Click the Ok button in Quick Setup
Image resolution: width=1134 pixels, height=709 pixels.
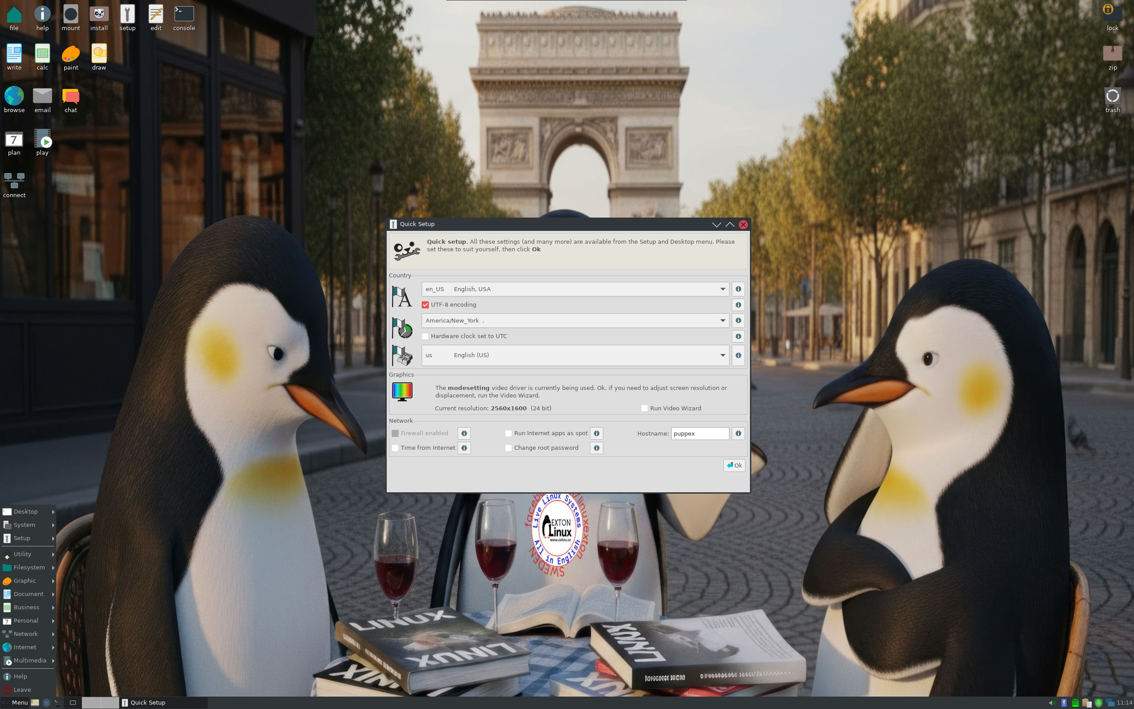[x=734, y=465]
